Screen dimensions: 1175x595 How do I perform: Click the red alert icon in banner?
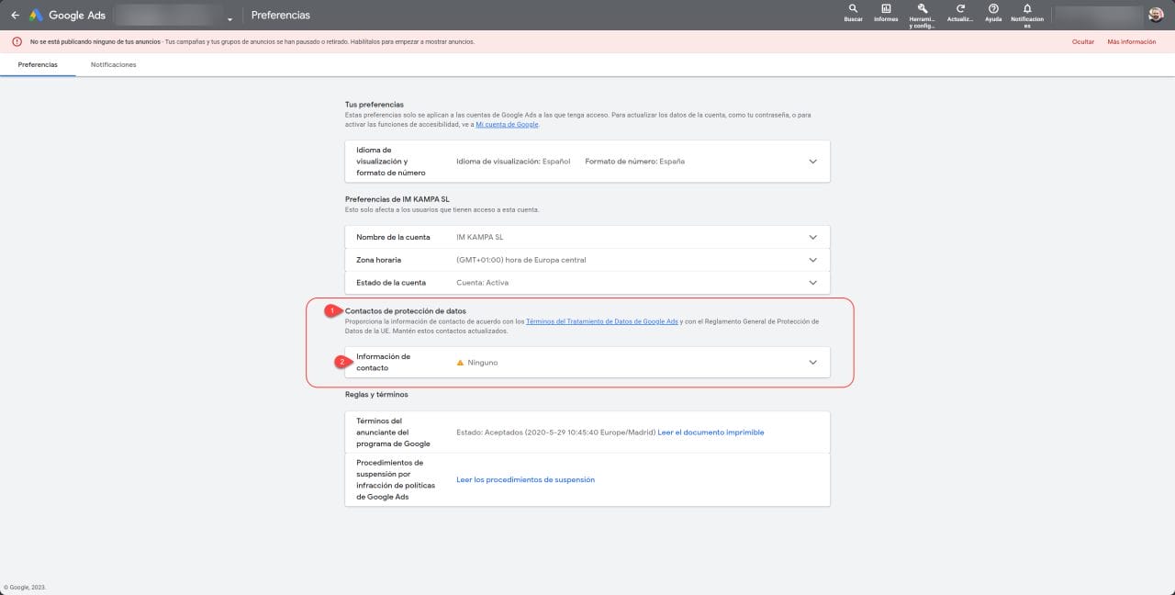click(17, 41)
